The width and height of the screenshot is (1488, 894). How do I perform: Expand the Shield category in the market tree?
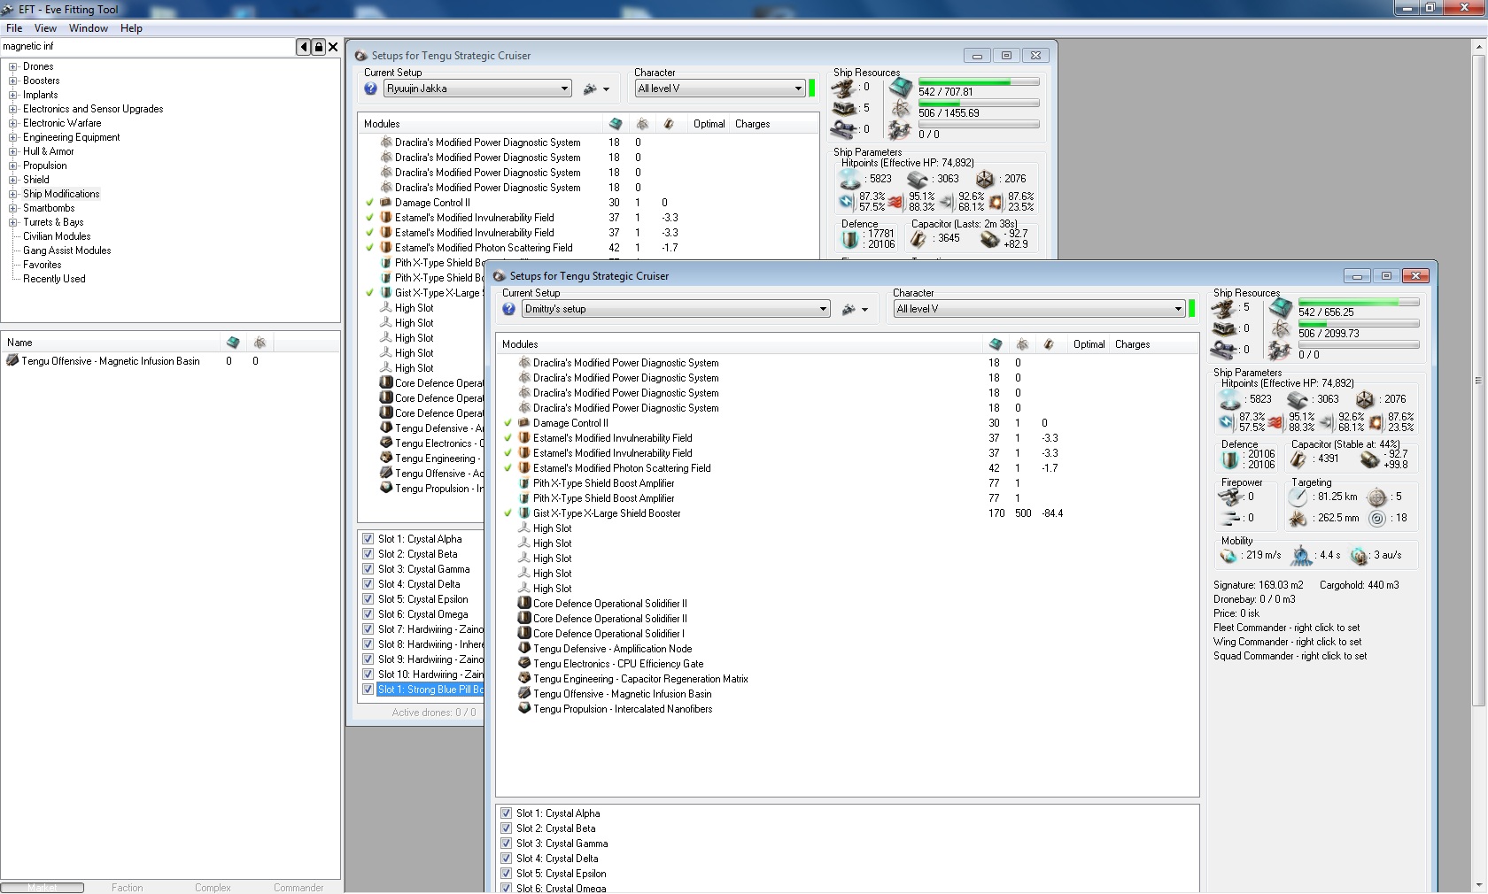13,180
